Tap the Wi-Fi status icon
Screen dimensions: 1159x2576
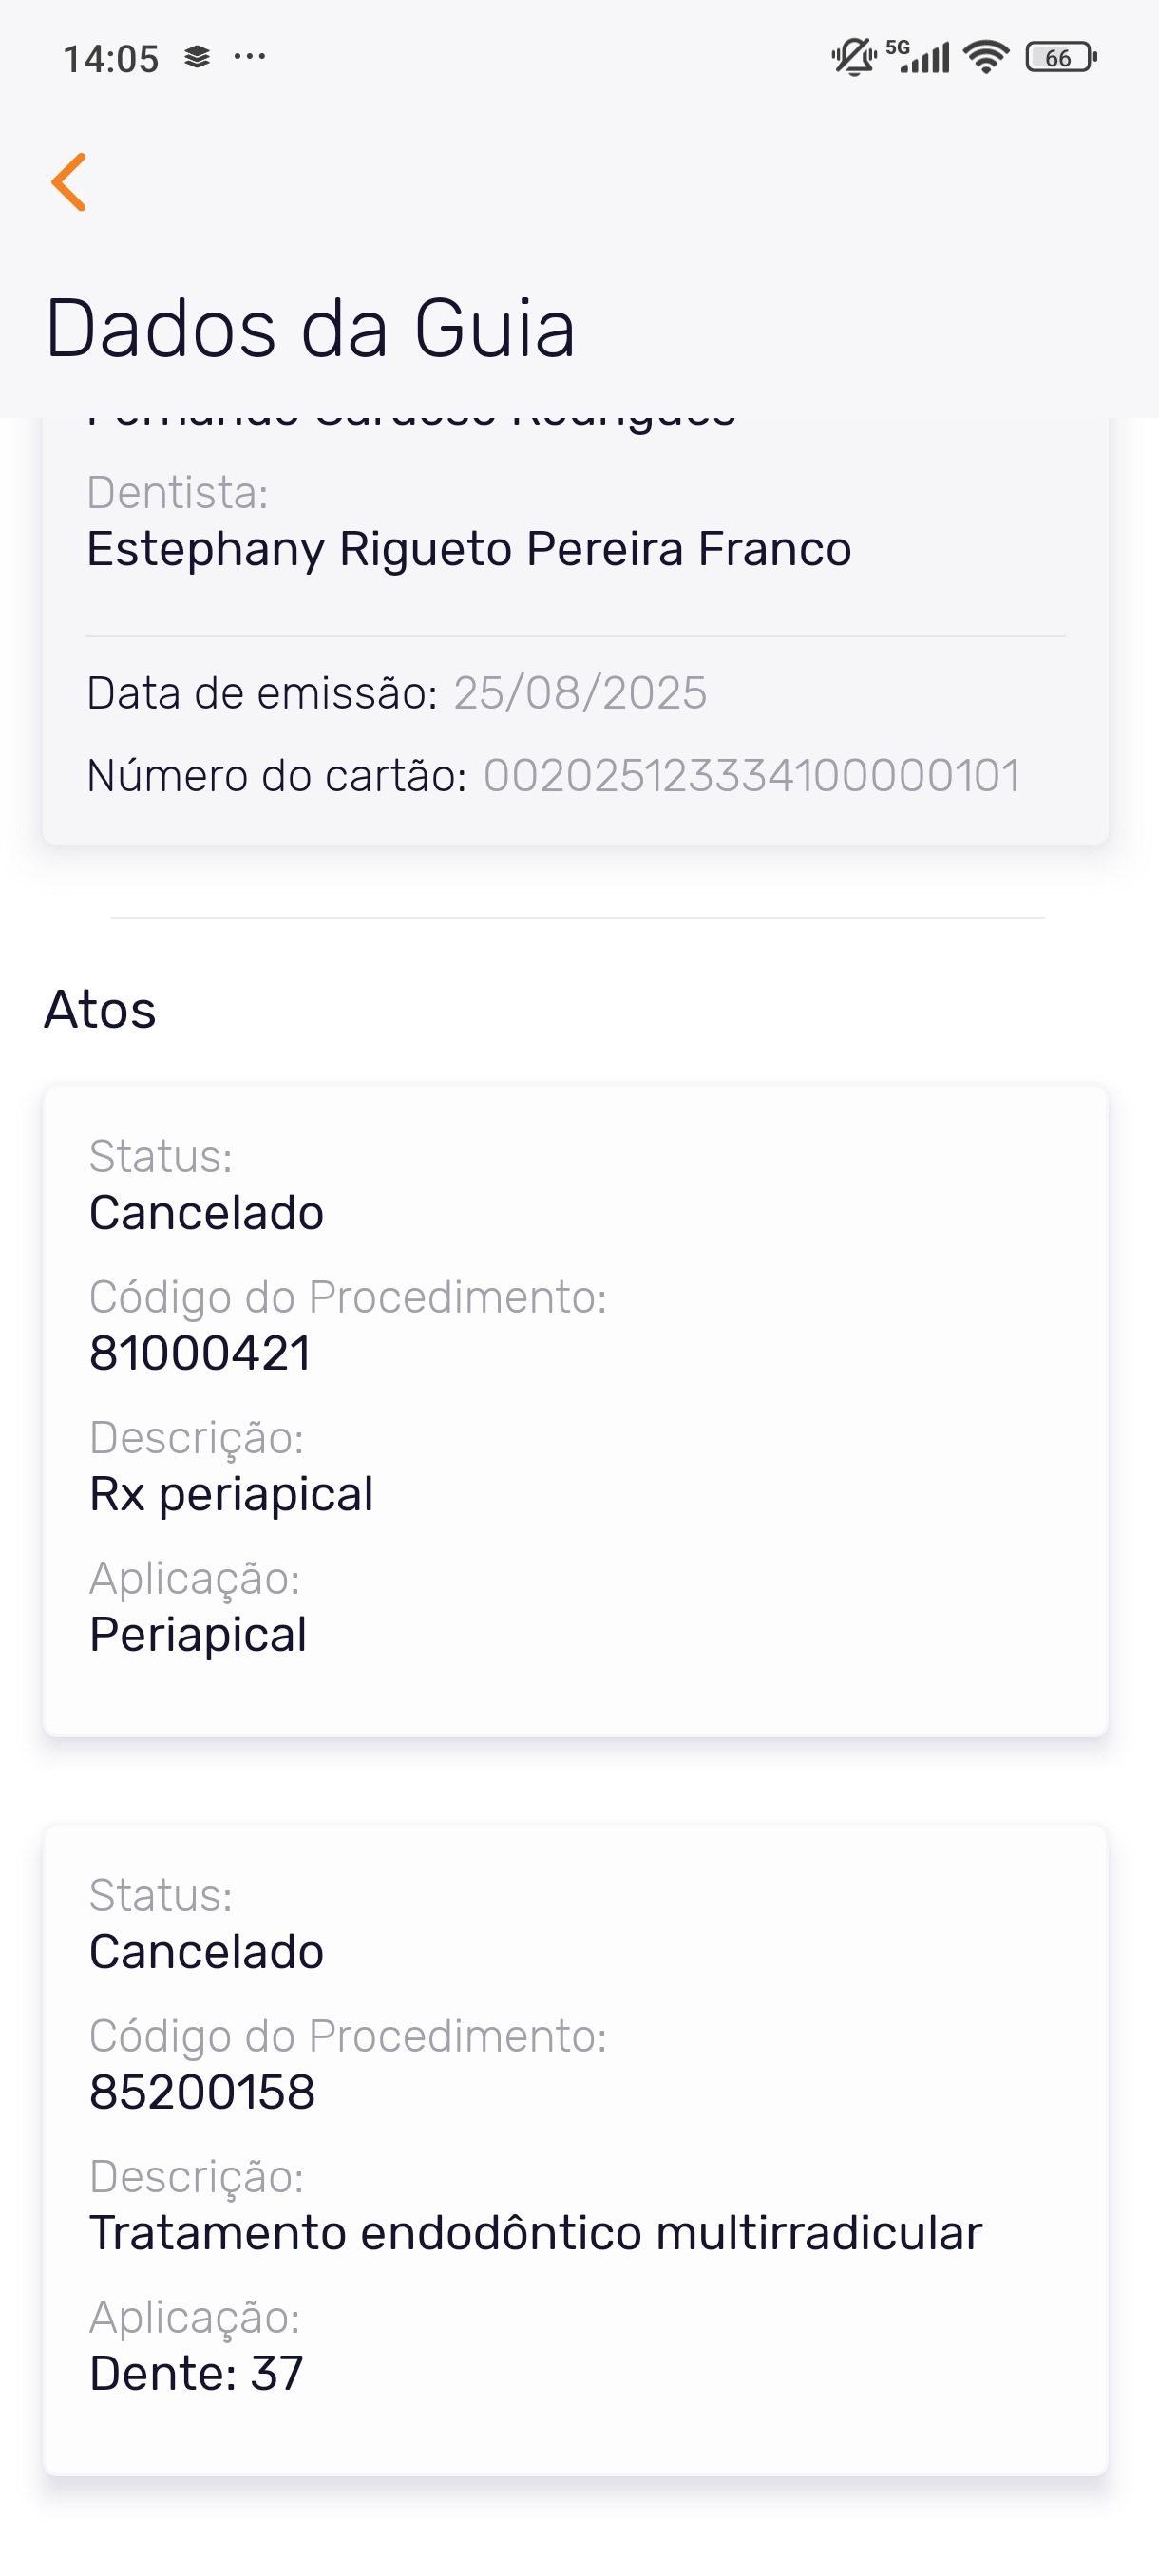tap(986, 57)
